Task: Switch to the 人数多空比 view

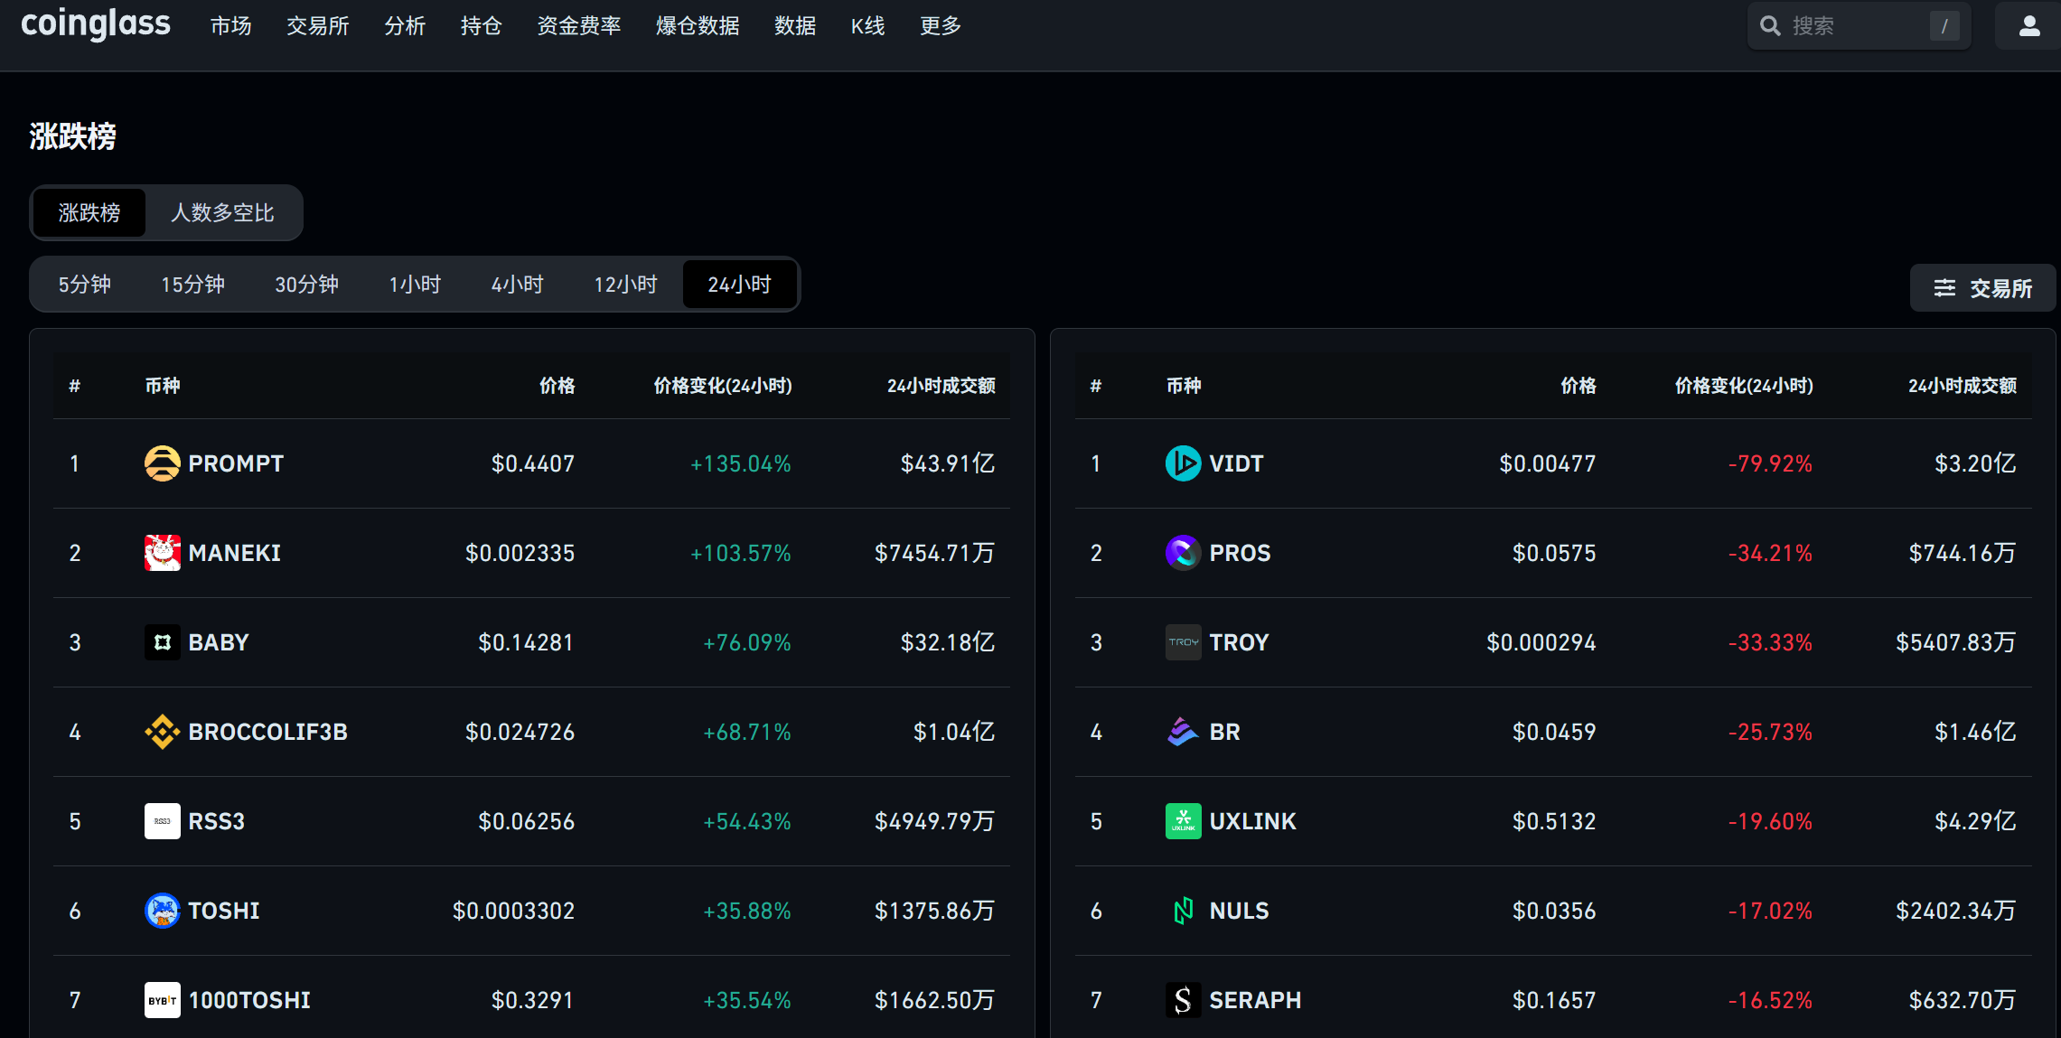Action: point(222,213)
